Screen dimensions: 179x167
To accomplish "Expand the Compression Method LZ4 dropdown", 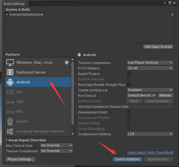I will pos(150,134).
